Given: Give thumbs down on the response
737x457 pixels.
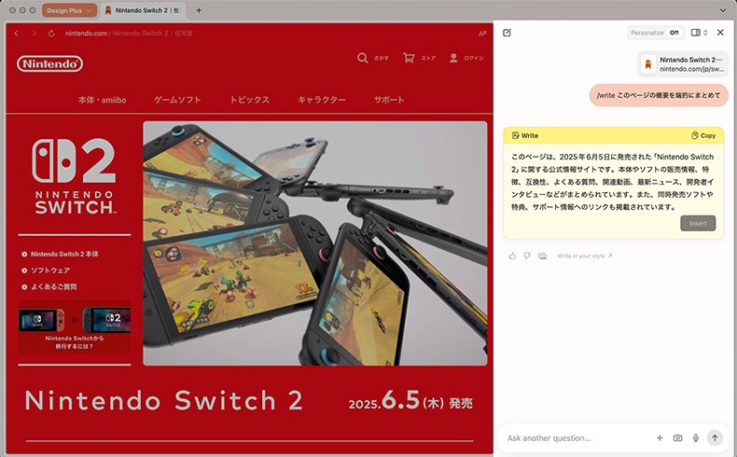Looking at the screenshot, I should click(527, 256).
